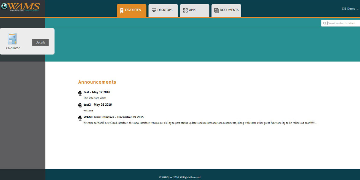Click the microphone icon beside the test2 announcement
This screenshot has width=360, height=180.
(x=80, y=105)
